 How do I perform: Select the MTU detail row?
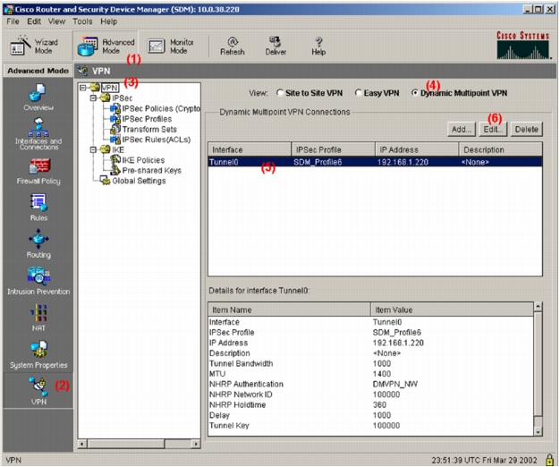pos(370,374)
